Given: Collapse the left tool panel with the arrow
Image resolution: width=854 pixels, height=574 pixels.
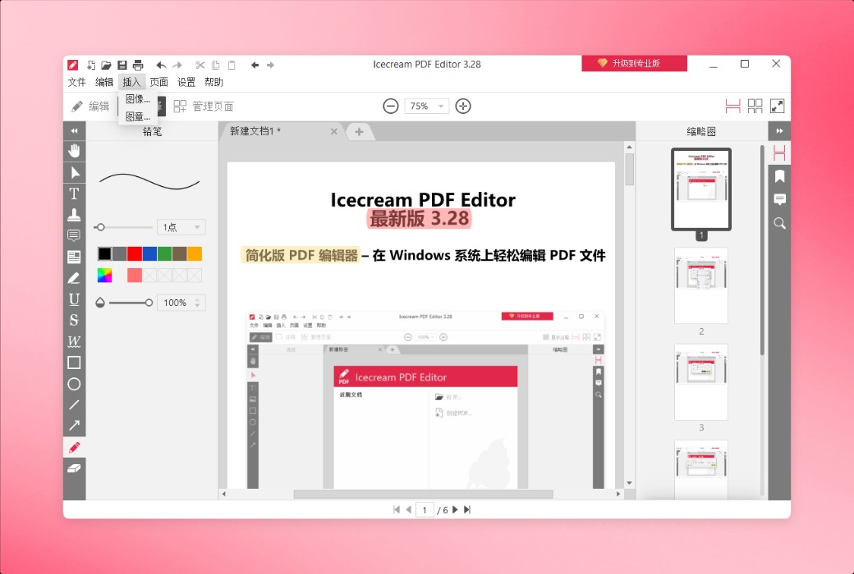Looking at the screenshot, I should point(74,130).
